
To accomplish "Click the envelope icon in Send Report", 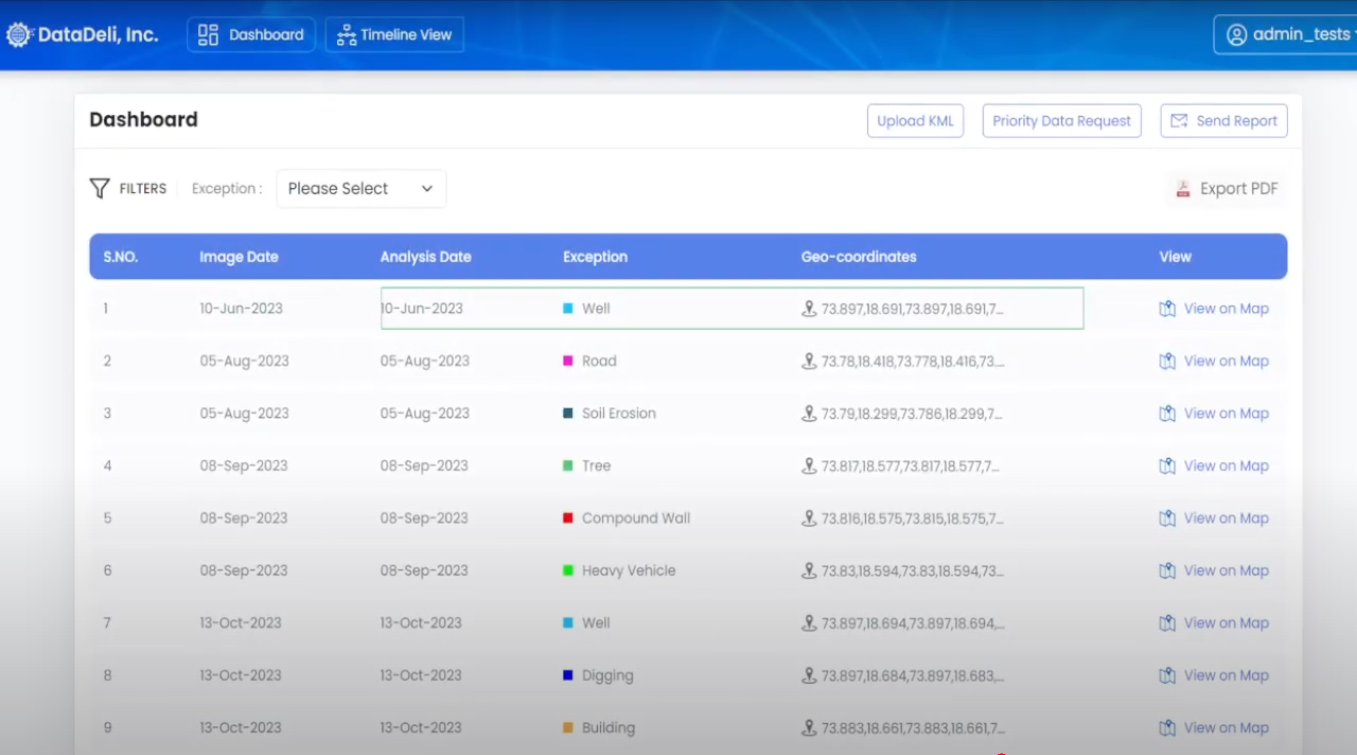I will tap(1179, 121).
